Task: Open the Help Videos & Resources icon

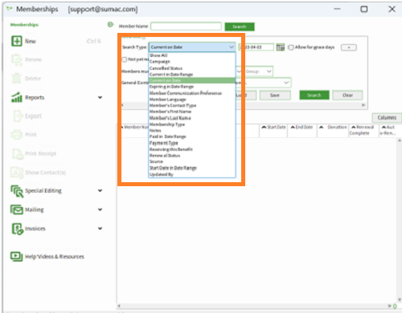Action: 16,256
